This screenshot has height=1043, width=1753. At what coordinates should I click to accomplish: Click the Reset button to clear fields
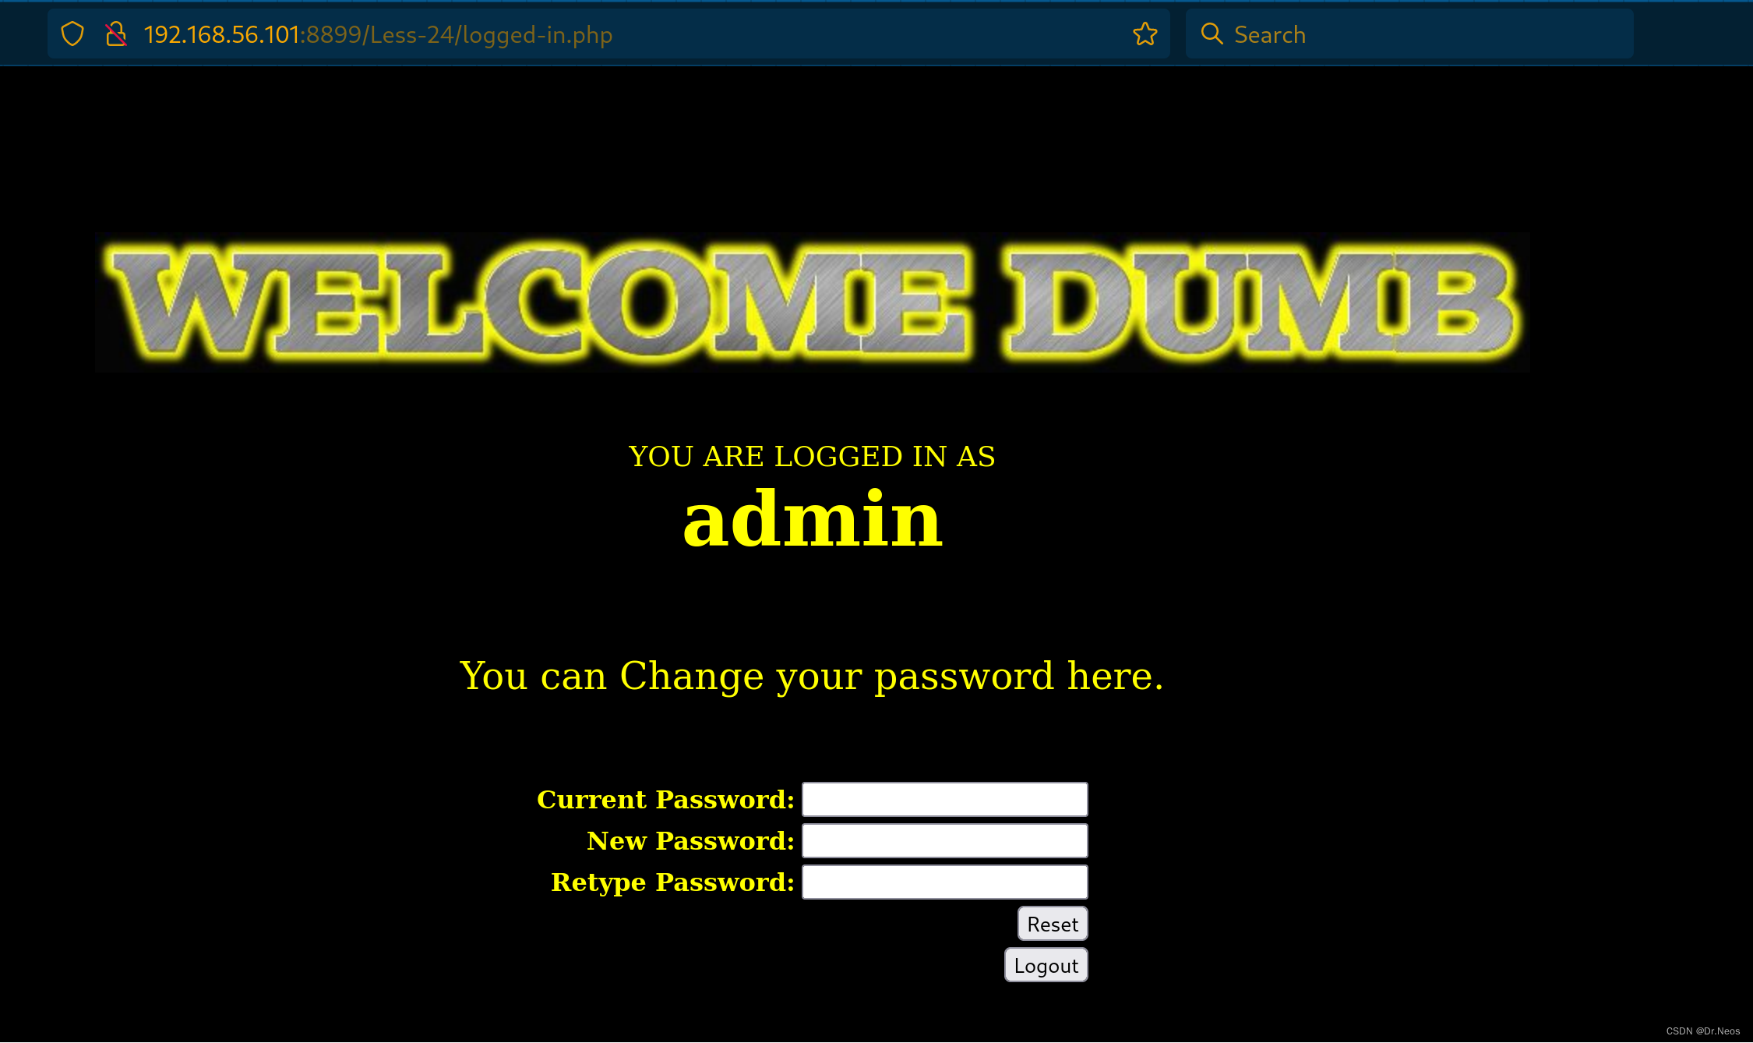(1049, 924)
